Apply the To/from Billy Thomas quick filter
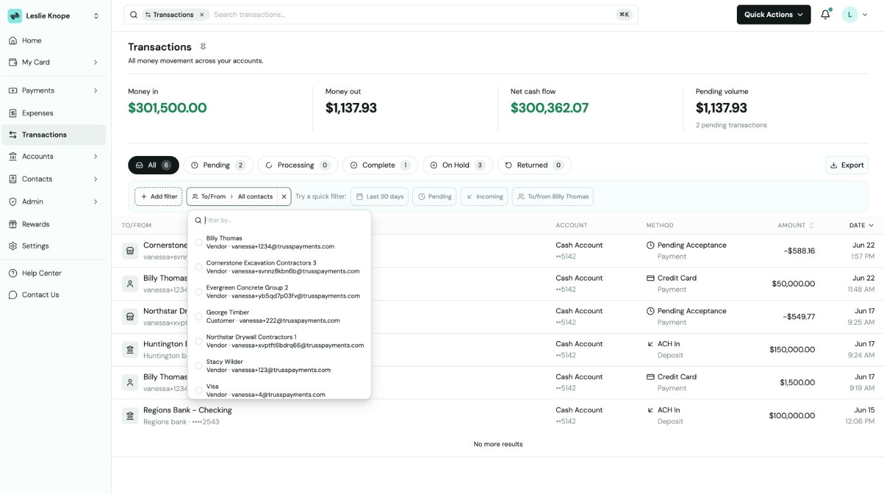 (x=552, y=196)
